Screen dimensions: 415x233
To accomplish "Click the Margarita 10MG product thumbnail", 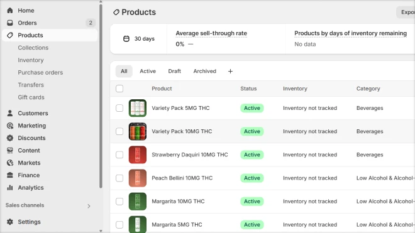I will pyautogui.click(x=137, y=201).
